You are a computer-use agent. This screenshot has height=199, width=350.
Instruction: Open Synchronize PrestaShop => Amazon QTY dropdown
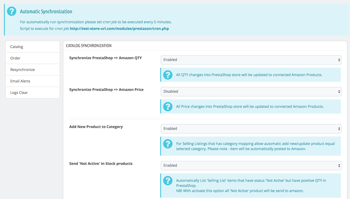251,60
